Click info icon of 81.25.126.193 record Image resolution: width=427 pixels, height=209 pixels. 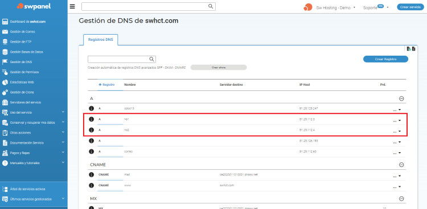tap(91, 141)
